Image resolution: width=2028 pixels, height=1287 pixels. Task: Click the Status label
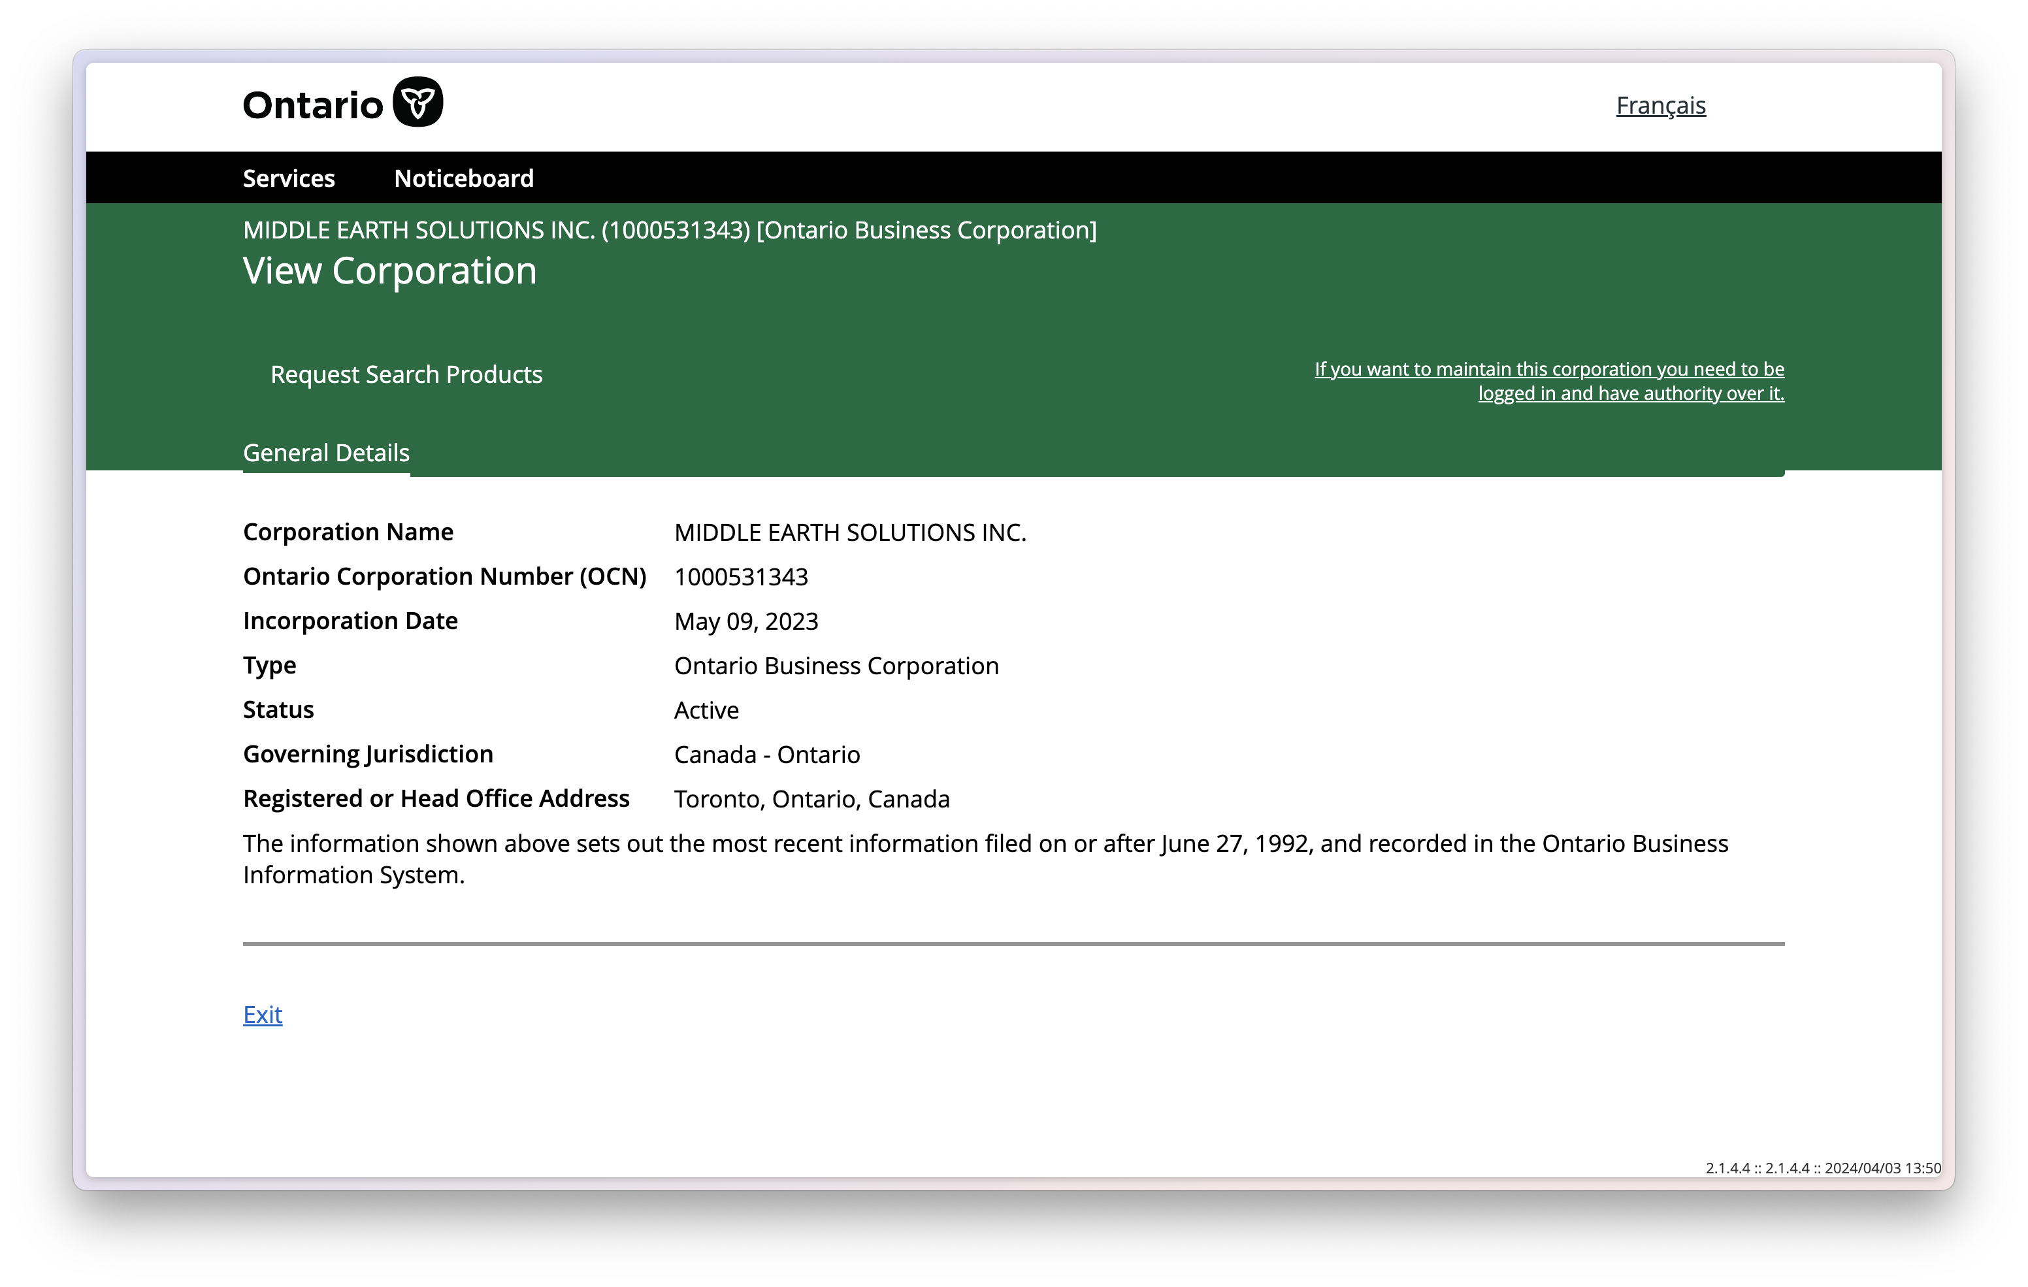(x=278, y=709)
